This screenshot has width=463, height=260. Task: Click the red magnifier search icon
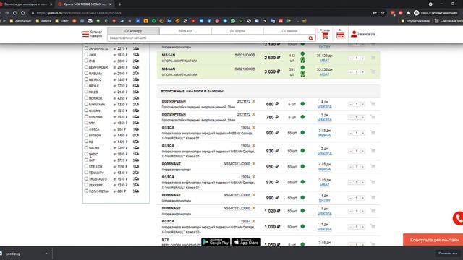pyautogui.click(x=310, y=38)
